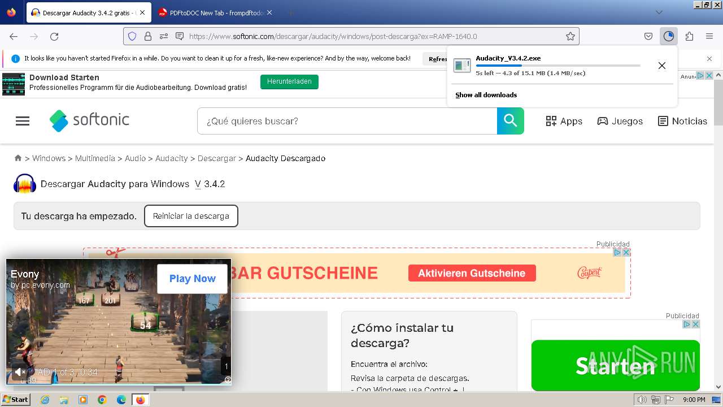Click the Herunterladen ad button
Viewport: 723px width, 407px height.
[x=289, y=82]
